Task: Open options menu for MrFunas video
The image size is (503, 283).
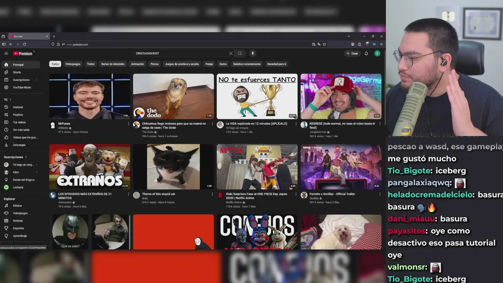Action: click(x=128, y=124)
